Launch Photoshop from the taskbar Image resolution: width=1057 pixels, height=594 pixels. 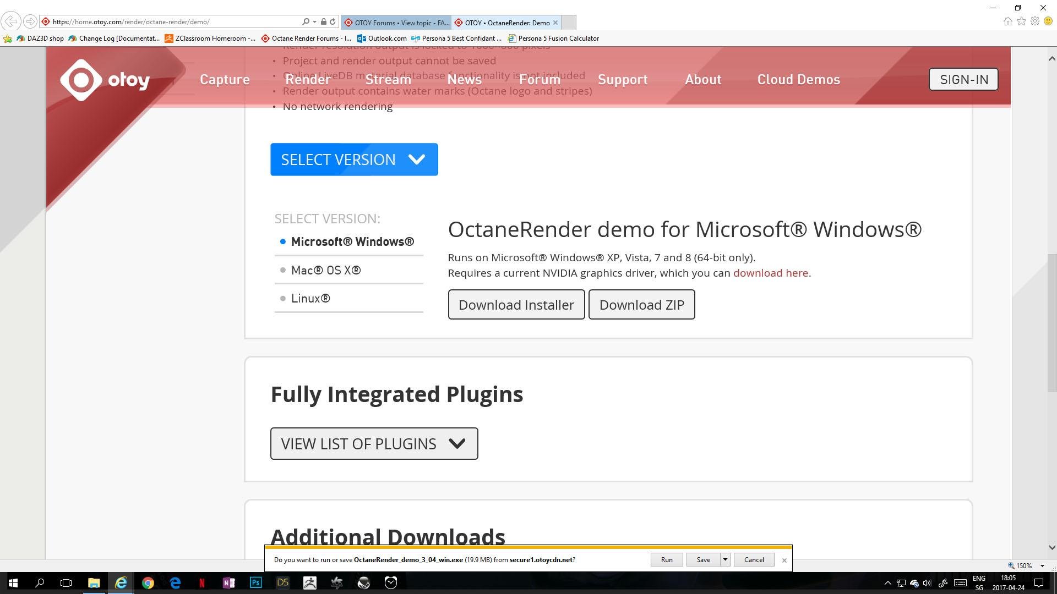tap(255, 582)
